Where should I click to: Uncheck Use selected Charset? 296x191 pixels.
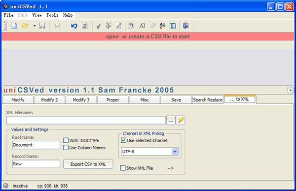pyautogui.click(x=124, y=140)
